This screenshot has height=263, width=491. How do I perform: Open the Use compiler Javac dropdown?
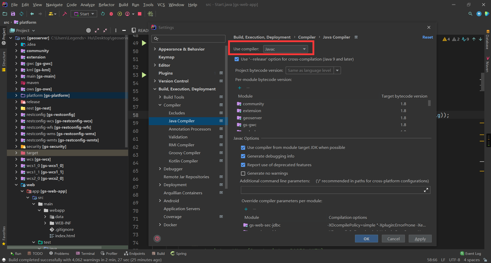285,49
